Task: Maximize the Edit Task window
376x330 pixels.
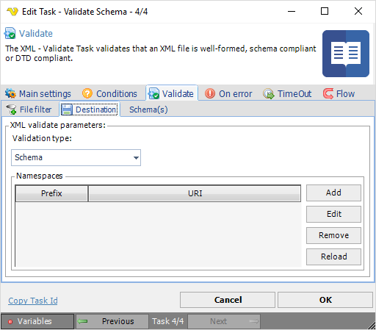Action: [325, 11]
